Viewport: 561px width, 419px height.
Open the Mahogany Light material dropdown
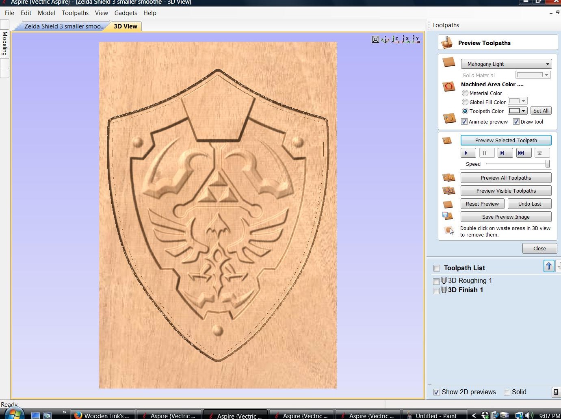pos(506,64)
